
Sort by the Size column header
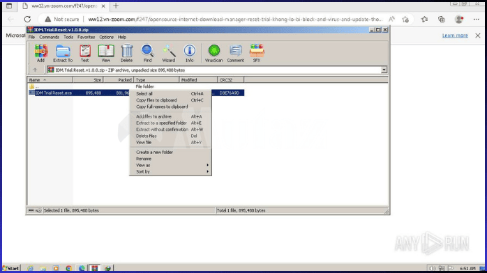click(x=88, y=80)
